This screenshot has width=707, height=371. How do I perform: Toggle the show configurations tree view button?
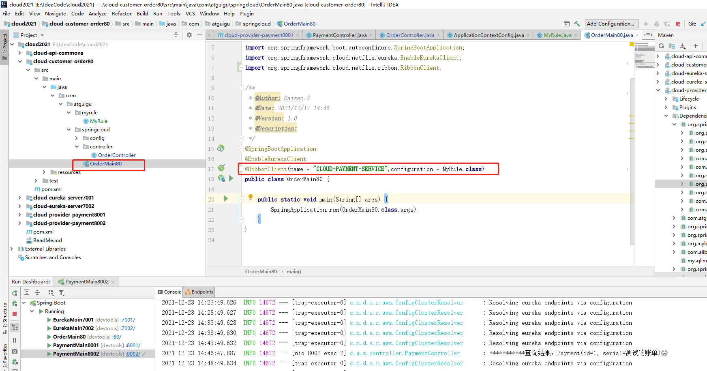(x=15, y=327)
